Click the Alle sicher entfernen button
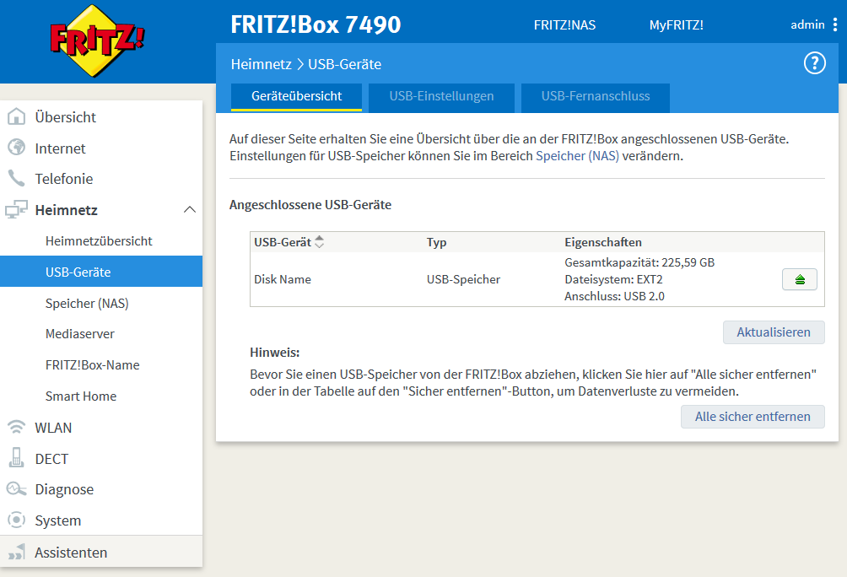The width and height of the screenshot is (847, 577). [x=753, y=416]
